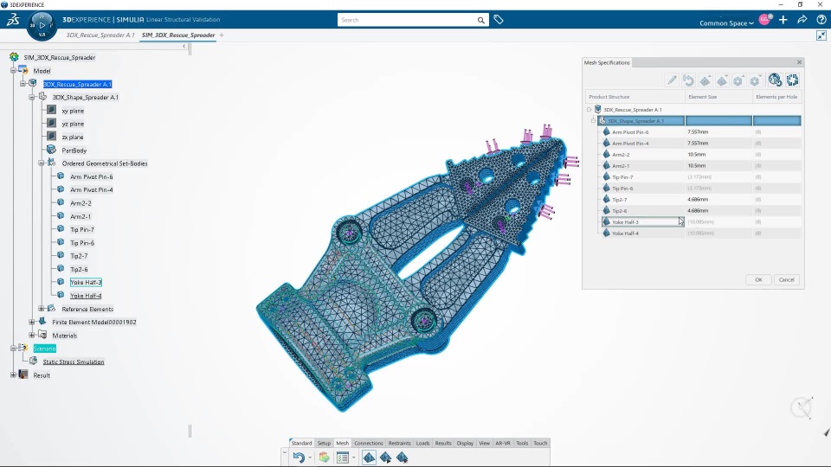The image size is (831, 467).
Task: Select Scenario node in tree
Action: (44, 349)
